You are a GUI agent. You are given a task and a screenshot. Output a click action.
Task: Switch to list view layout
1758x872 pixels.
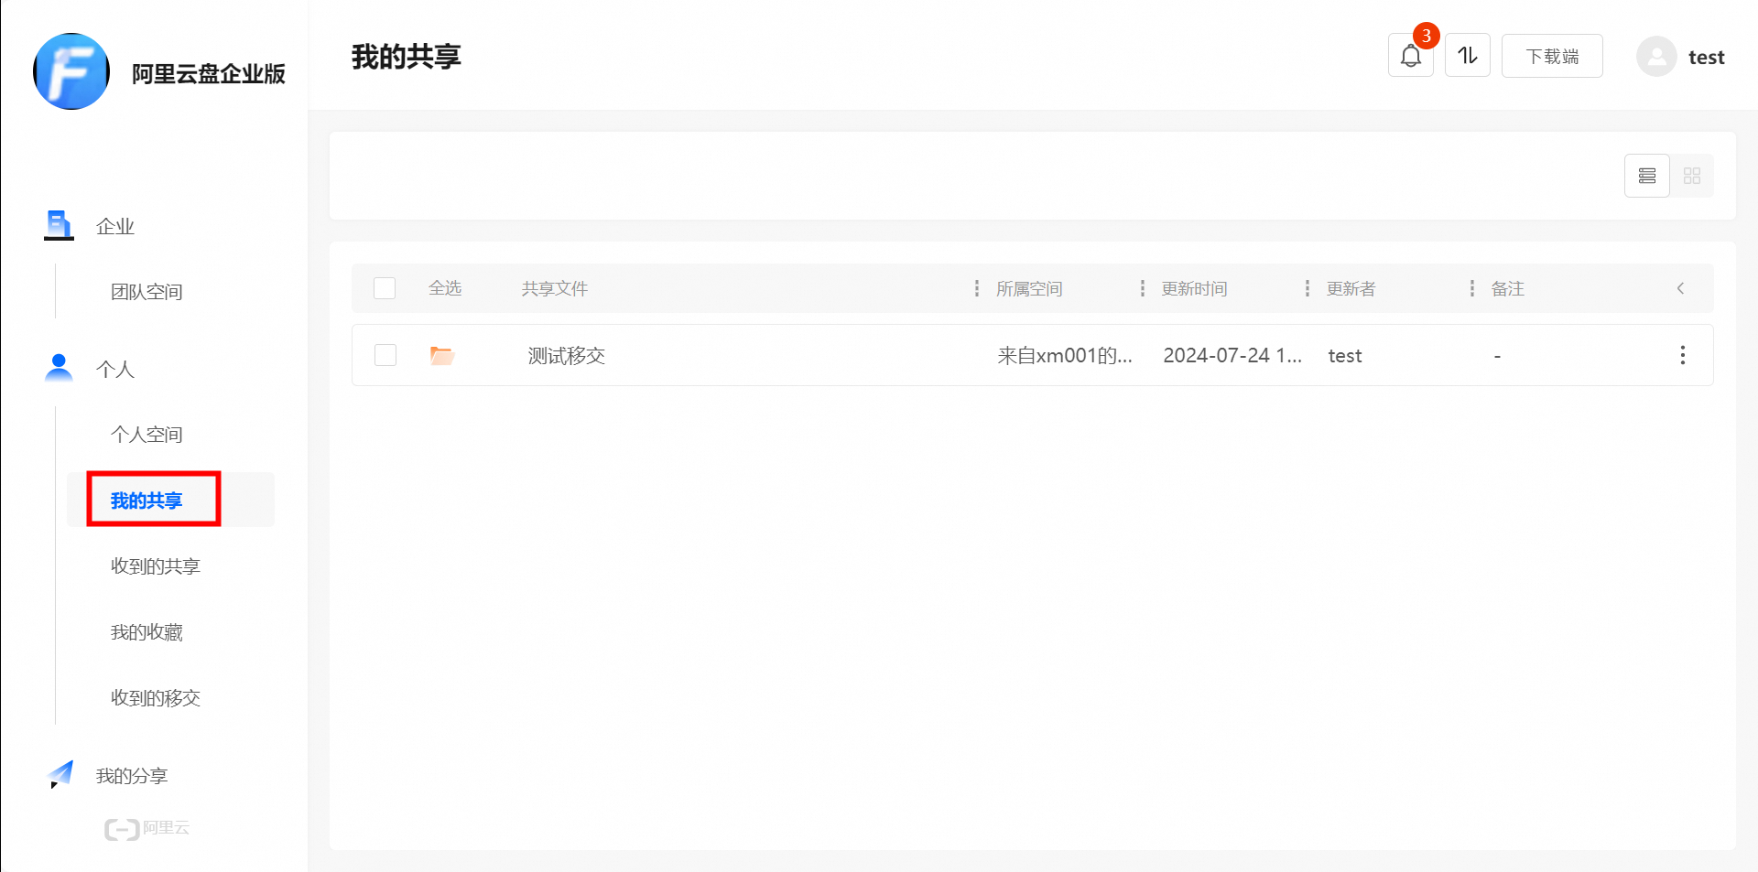[1647, 176]
